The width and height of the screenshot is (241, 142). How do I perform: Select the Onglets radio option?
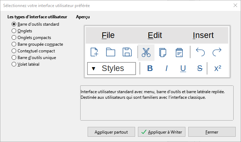14,31
